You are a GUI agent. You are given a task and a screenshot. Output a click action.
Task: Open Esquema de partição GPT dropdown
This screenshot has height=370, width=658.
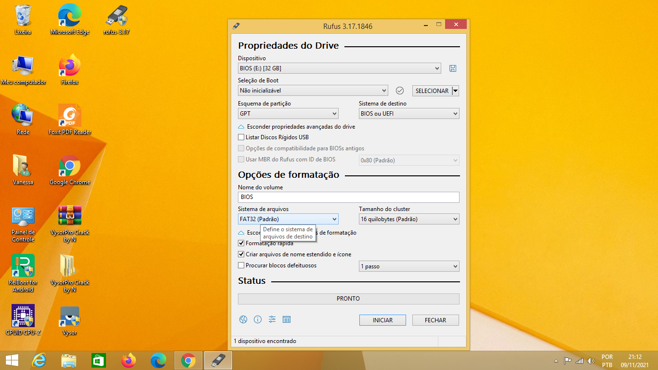[288, 114]
